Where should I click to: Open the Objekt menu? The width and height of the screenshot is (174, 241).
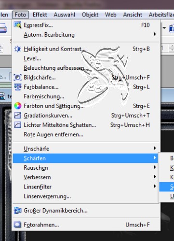pos(90,15)
